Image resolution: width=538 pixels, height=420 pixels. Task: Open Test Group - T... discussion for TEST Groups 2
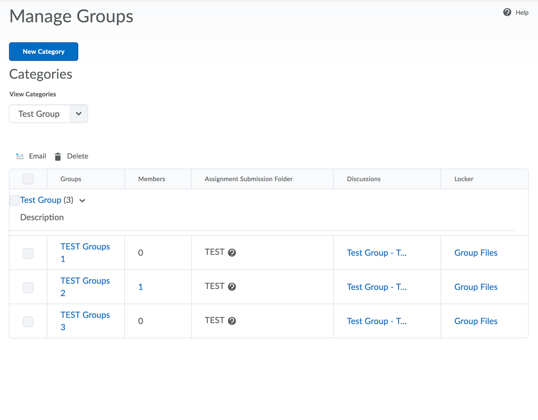pyautogui.click(x=377, y=287)
